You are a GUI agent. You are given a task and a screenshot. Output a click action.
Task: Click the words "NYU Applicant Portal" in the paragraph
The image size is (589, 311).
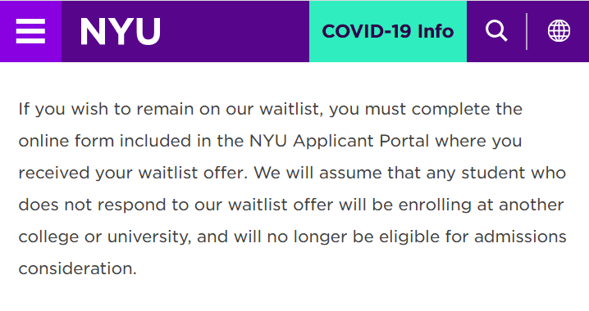pos(339,142)
